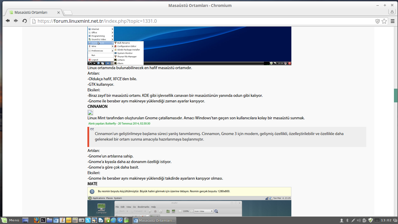Open the user account tray icon
398x224 pixels.
click(342, 220)
